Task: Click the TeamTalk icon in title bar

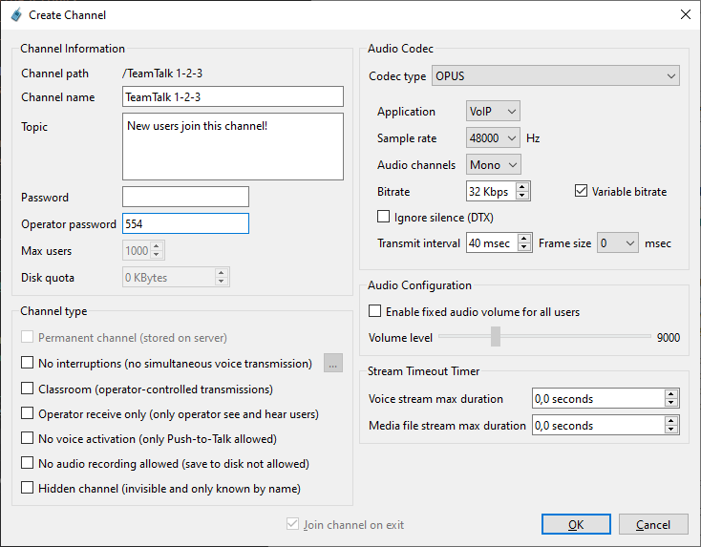Action: tap(15, 14)
